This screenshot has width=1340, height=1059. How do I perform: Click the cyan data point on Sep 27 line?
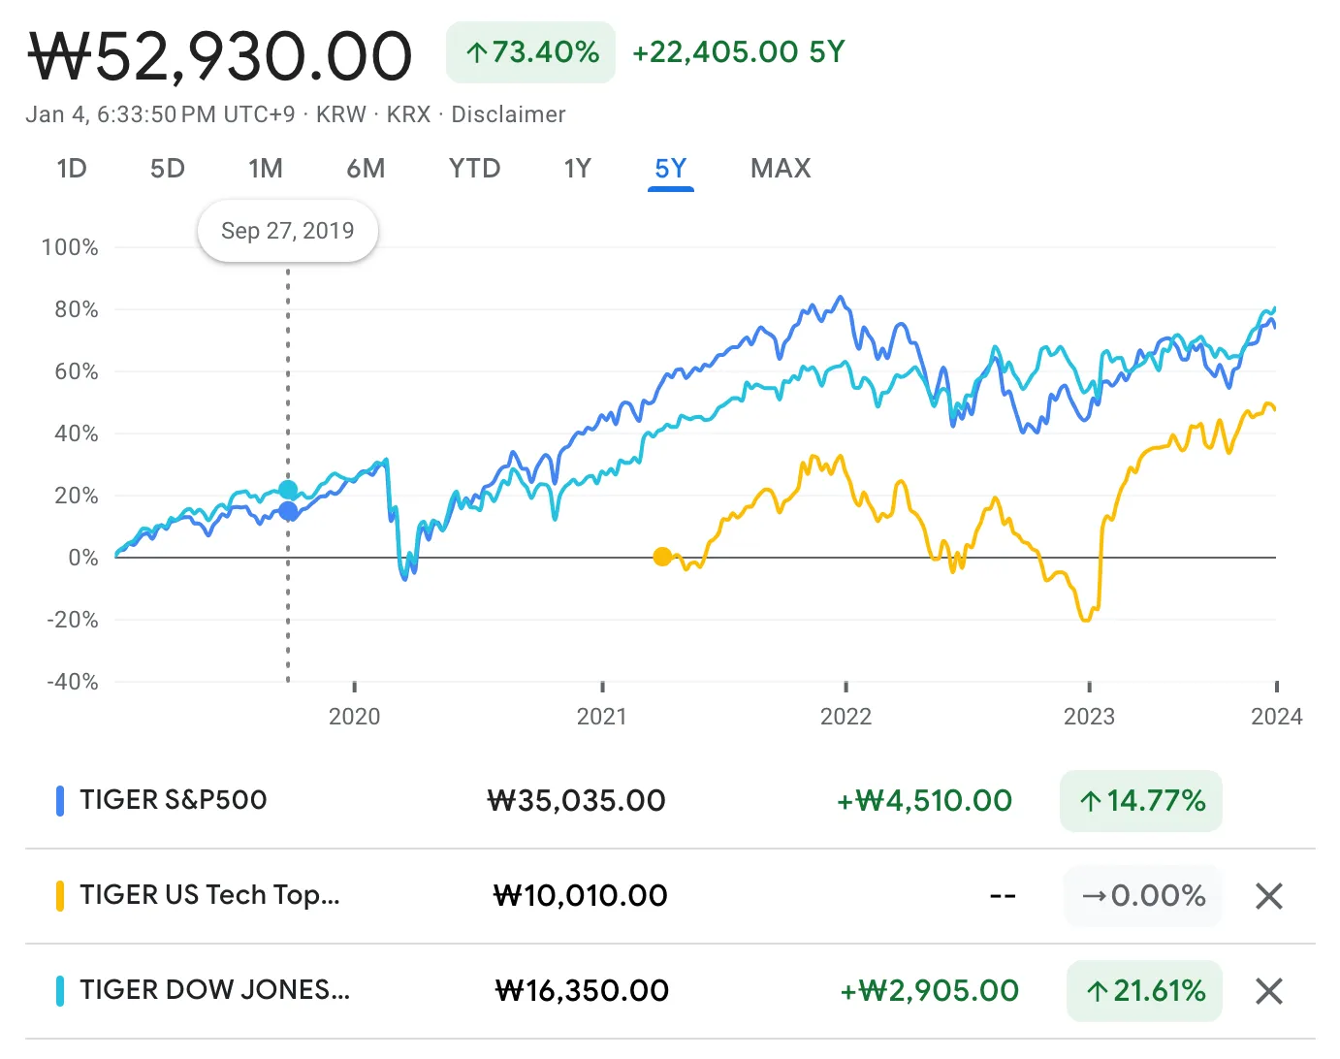[x=288, y=490]
